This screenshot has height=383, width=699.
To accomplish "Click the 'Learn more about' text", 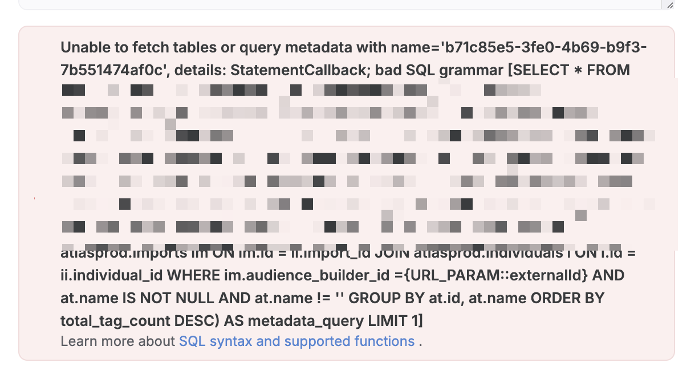I will pyautogui.click(x=119, y=341).
